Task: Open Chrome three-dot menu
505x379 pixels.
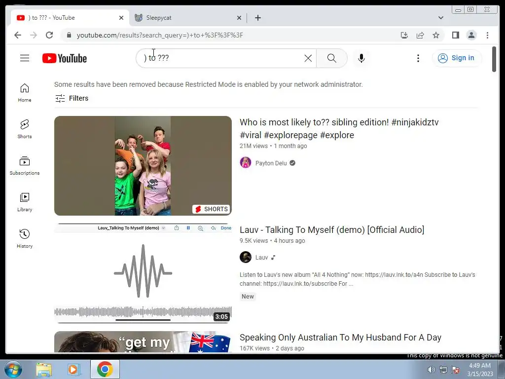Action: tap(487, 35)
